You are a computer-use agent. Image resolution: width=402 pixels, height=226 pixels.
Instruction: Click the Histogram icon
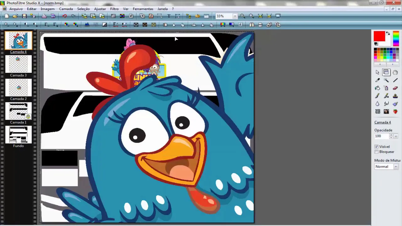87,24
